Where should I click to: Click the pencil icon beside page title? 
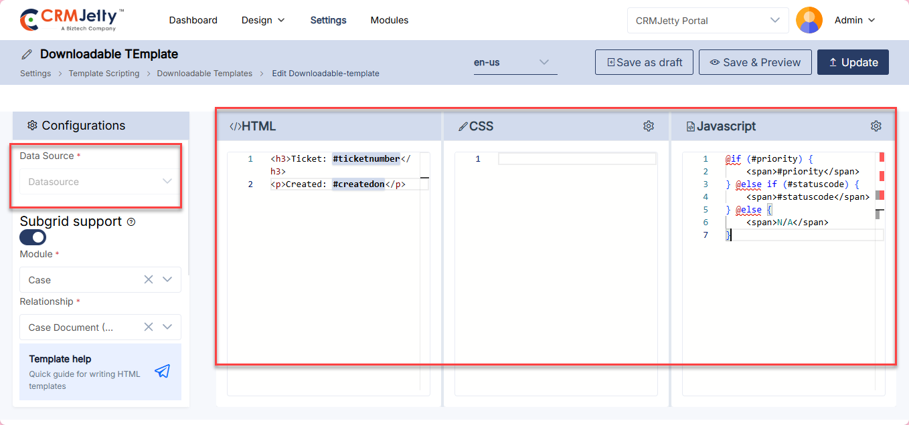[27, 54]
